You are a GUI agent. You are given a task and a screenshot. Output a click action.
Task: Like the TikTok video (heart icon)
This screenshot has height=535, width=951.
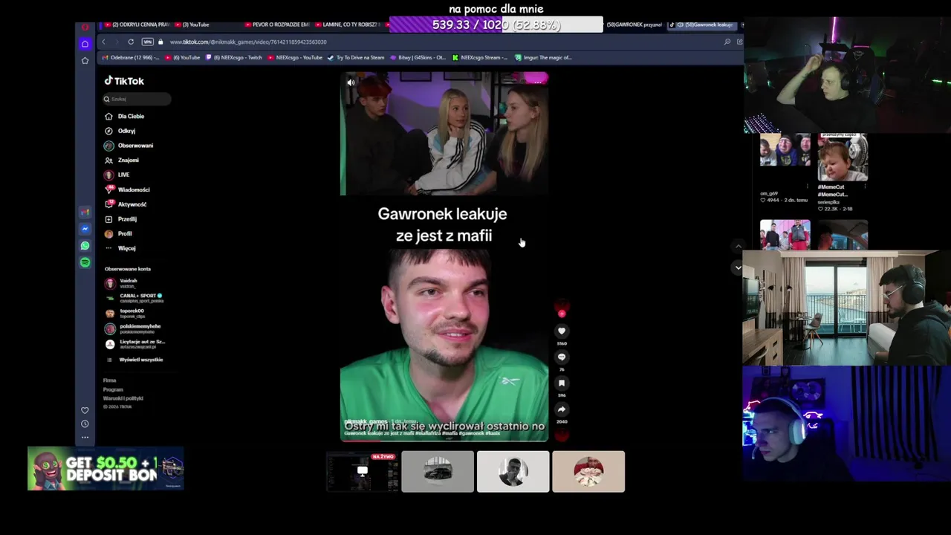pyautogui.click(x=562, y=331)
